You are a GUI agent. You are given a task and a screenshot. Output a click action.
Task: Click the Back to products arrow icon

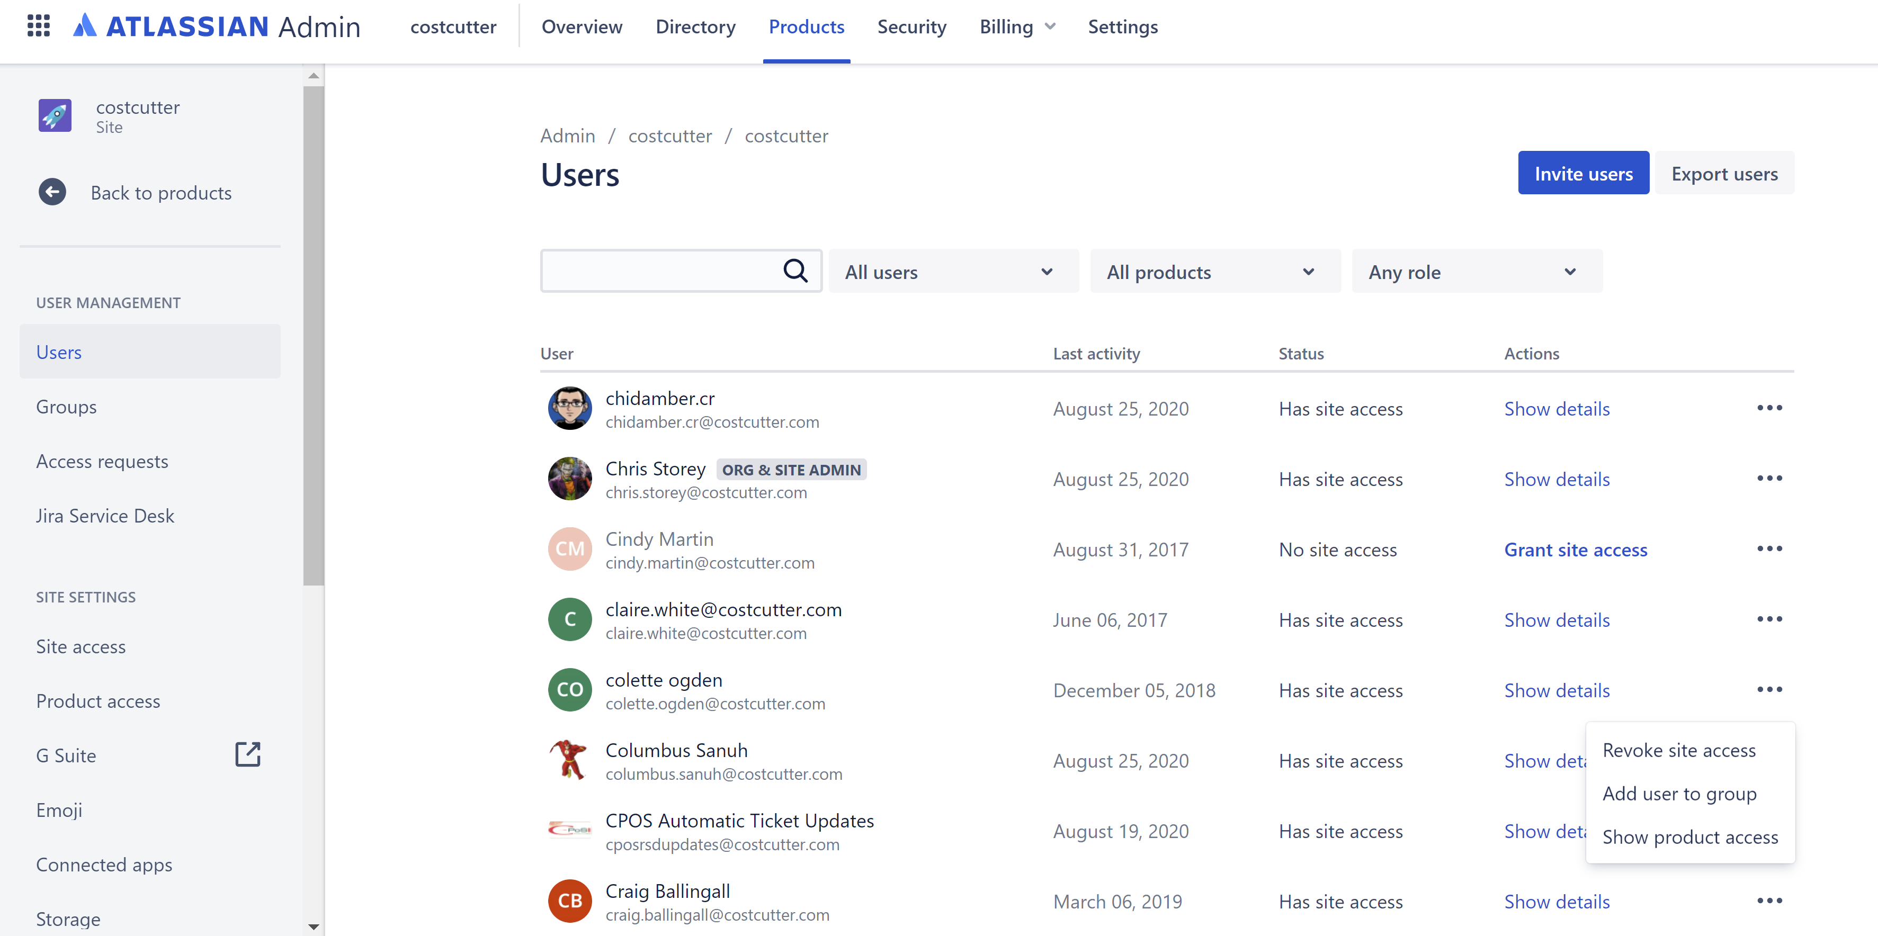click(x=52, y=193)
